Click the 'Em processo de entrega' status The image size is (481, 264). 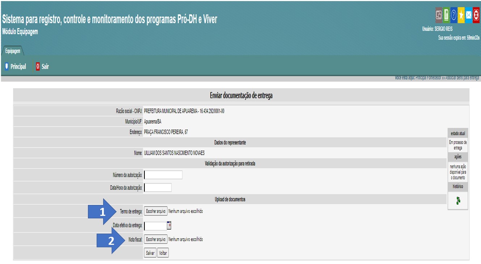(458, 145)
